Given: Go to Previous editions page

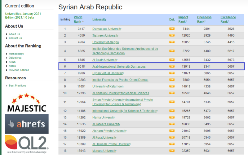Looking at the screenshot, I should point(19,70).
